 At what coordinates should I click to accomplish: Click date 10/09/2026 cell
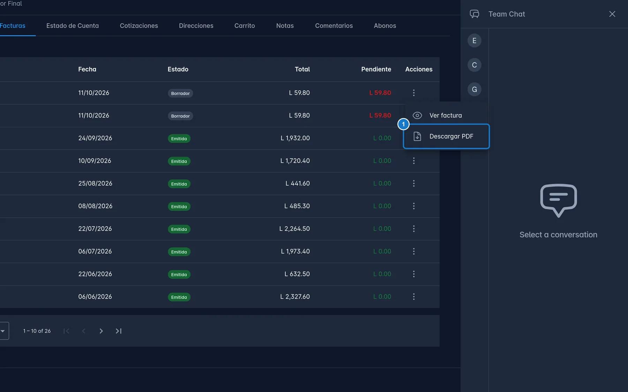pyautogui.click(x=95, y=161)
